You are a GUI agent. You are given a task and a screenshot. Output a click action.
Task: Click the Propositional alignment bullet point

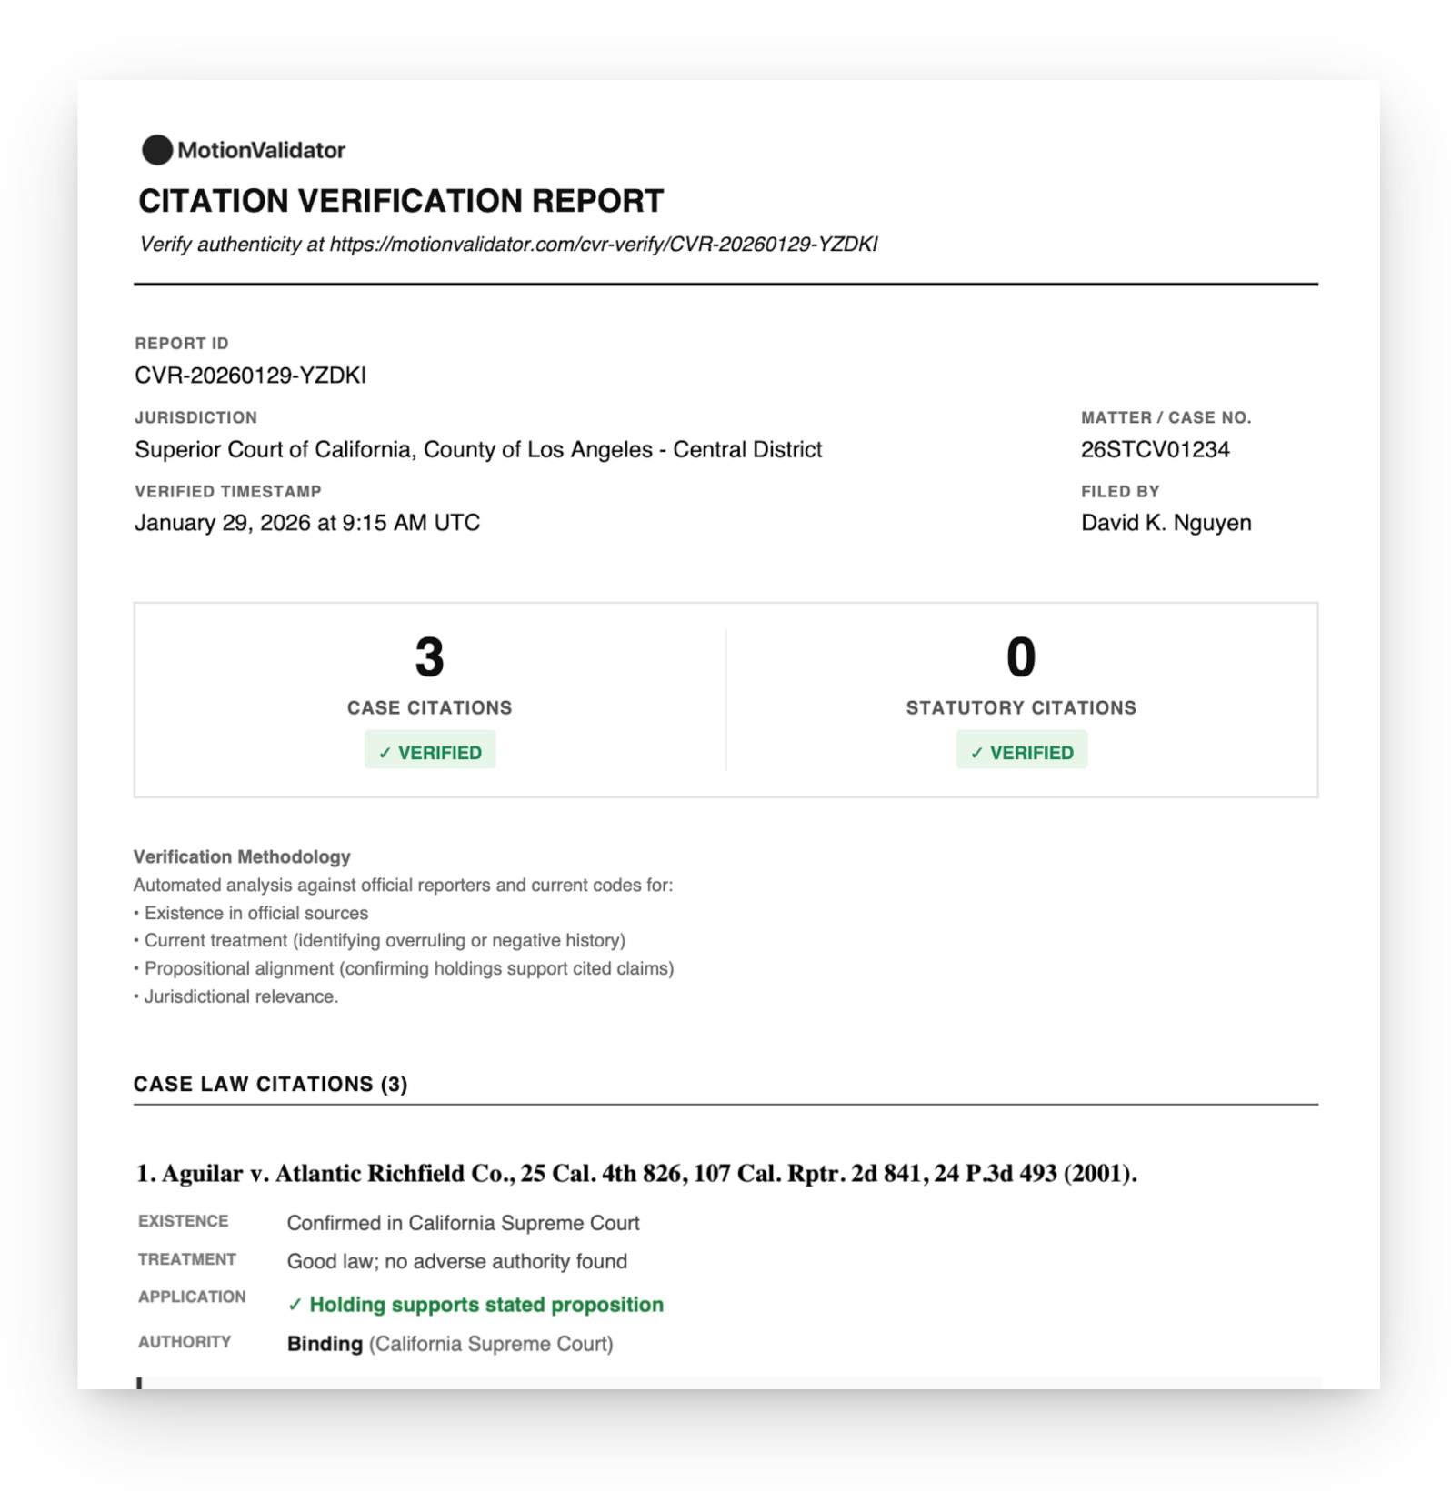pyautogui.click(x=408, y=968)
